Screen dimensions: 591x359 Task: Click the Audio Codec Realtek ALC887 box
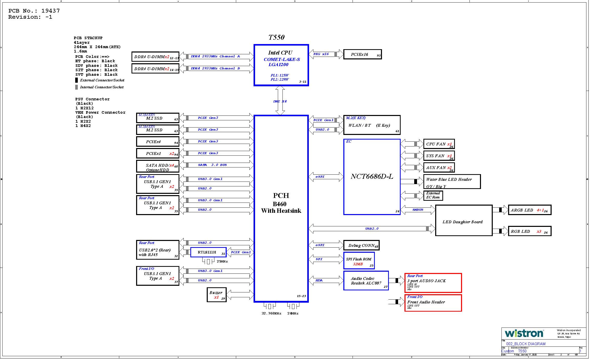tap(366, 281)
